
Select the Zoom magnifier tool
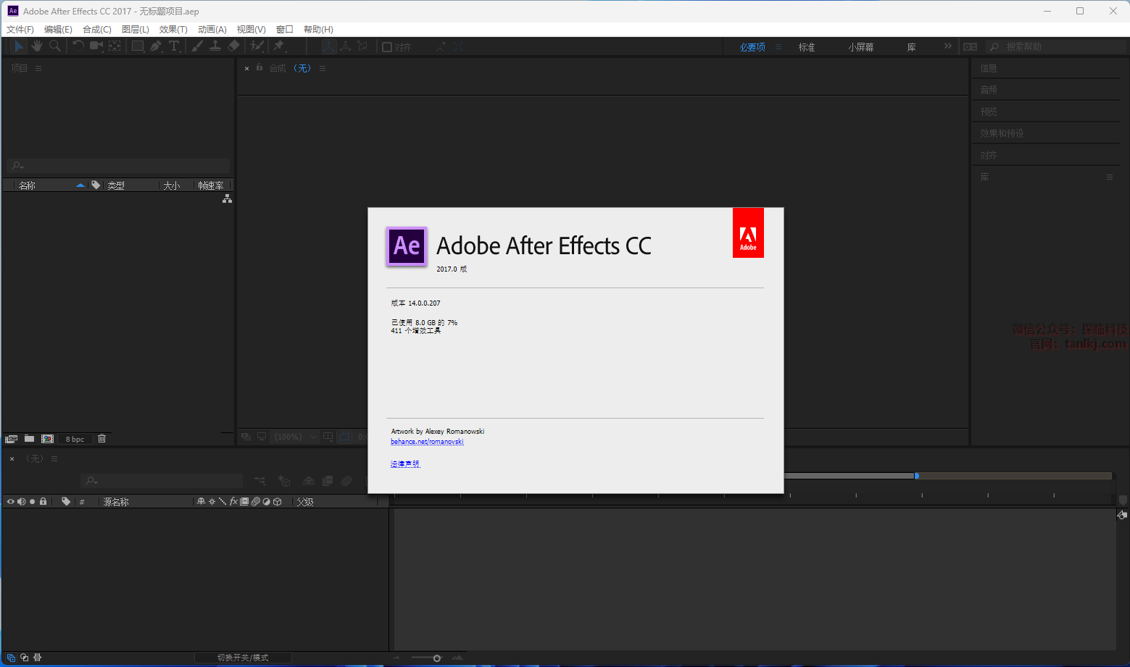coord(54,46)
